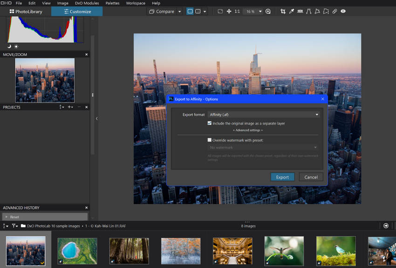
Task: Click the Cancel button
Action: coord(311,177)
